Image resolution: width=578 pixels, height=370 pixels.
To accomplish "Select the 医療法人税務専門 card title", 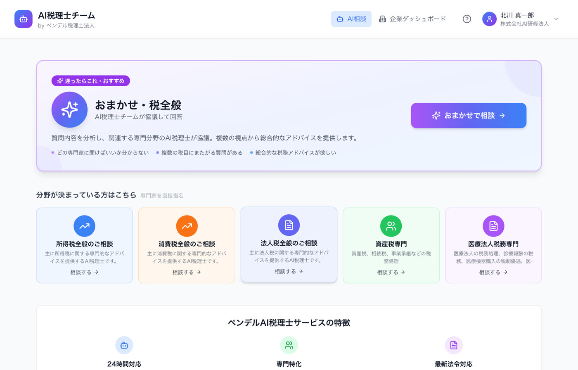I will pos(493,244).
